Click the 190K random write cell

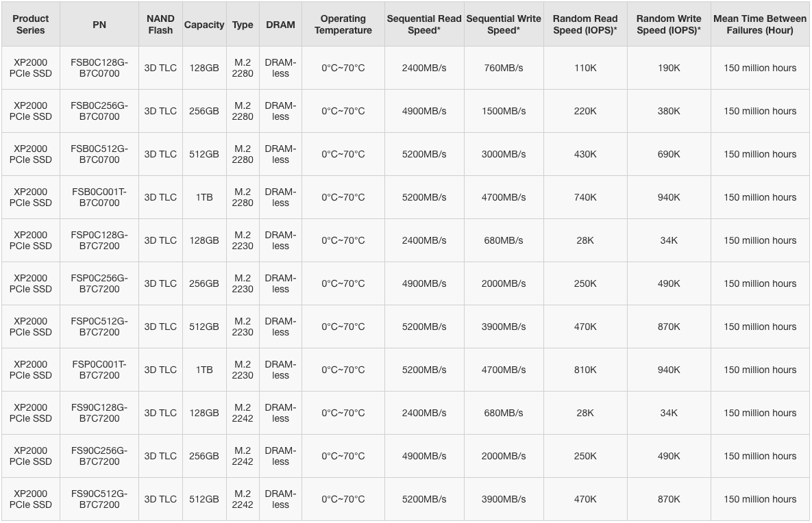click(669, 68)
